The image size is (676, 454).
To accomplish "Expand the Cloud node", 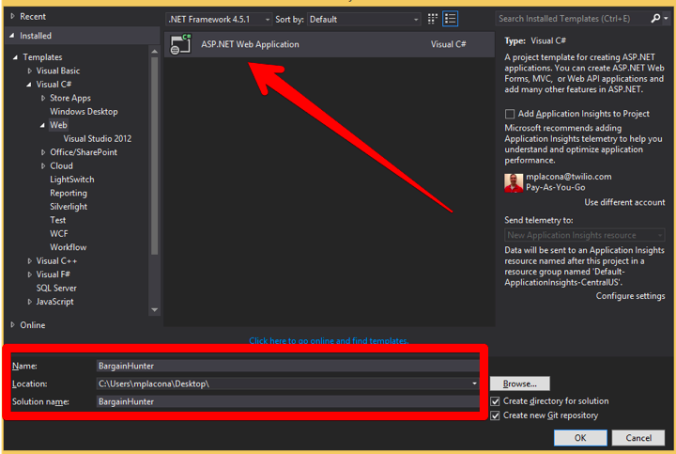I will tap(42, 165).
